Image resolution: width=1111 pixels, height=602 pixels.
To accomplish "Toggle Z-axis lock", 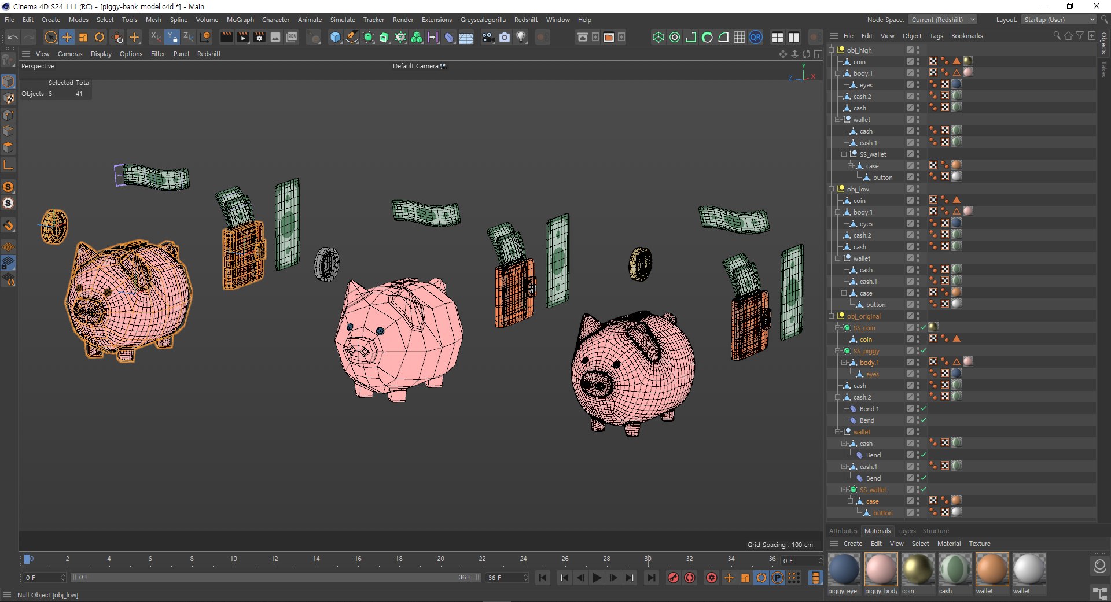I will pyautogui.click(x=188, y=38).
